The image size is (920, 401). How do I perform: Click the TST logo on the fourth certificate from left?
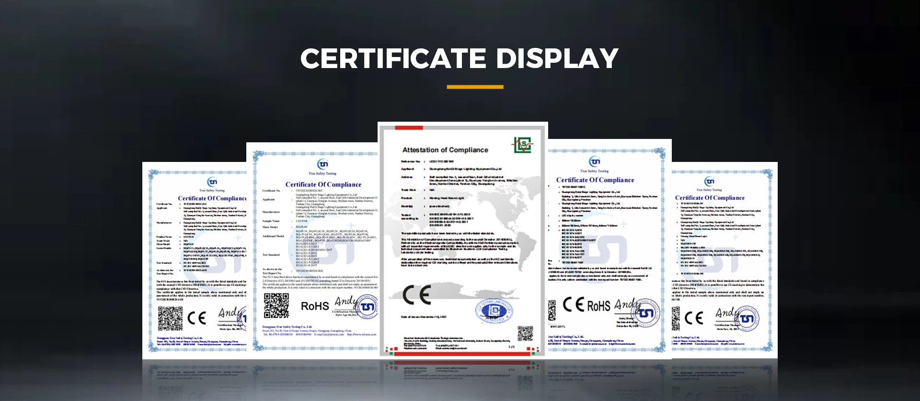click(x=594, y=161)
